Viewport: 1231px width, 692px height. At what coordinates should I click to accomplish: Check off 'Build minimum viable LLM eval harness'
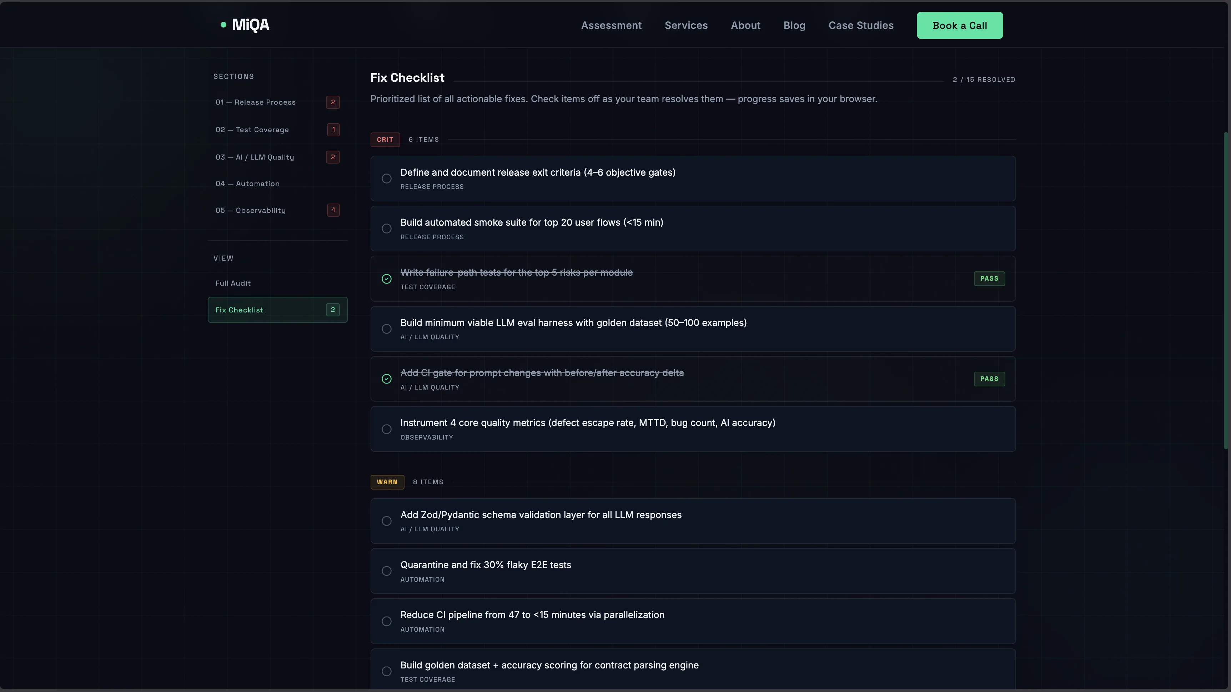pyautogui.click(x=387, y=329)
